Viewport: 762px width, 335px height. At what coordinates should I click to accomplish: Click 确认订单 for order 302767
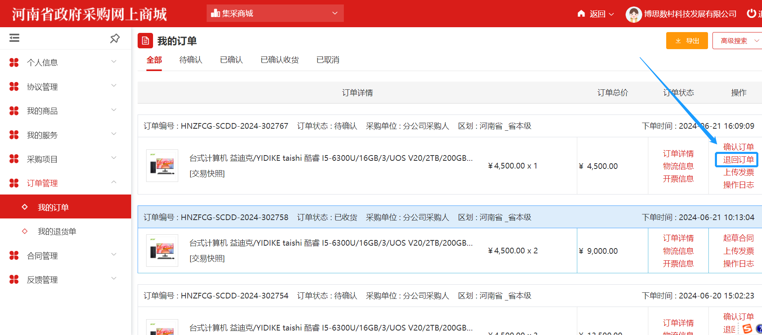pos(738,147)
